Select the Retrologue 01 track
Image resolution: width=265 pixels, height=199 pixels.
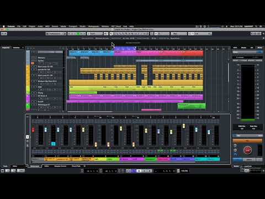(x=44, y=104)
